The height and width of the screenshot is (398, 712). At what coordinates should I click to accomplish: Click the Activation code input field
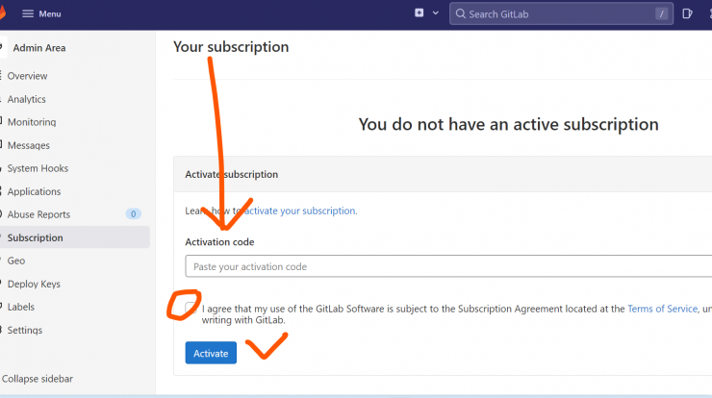[x=448, y=266]
